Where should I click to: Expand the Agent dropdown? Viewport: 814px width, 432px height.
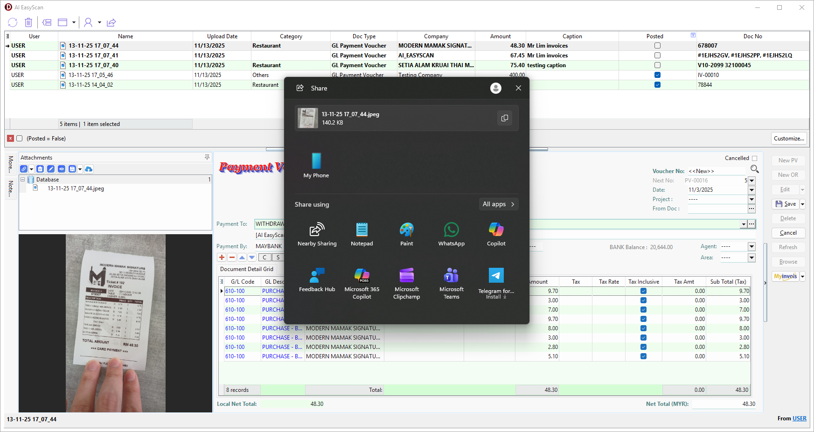tap(751, 246)
